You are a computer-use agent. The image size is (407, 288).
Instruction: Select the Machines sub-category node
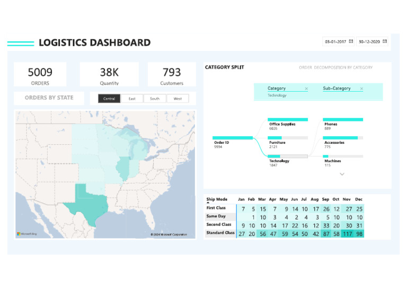coord(343,156)
